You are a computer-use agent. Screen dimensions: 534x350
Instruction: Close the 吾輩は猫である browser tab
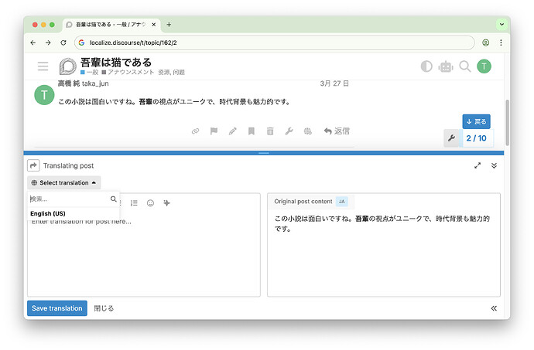click(153, 25)
